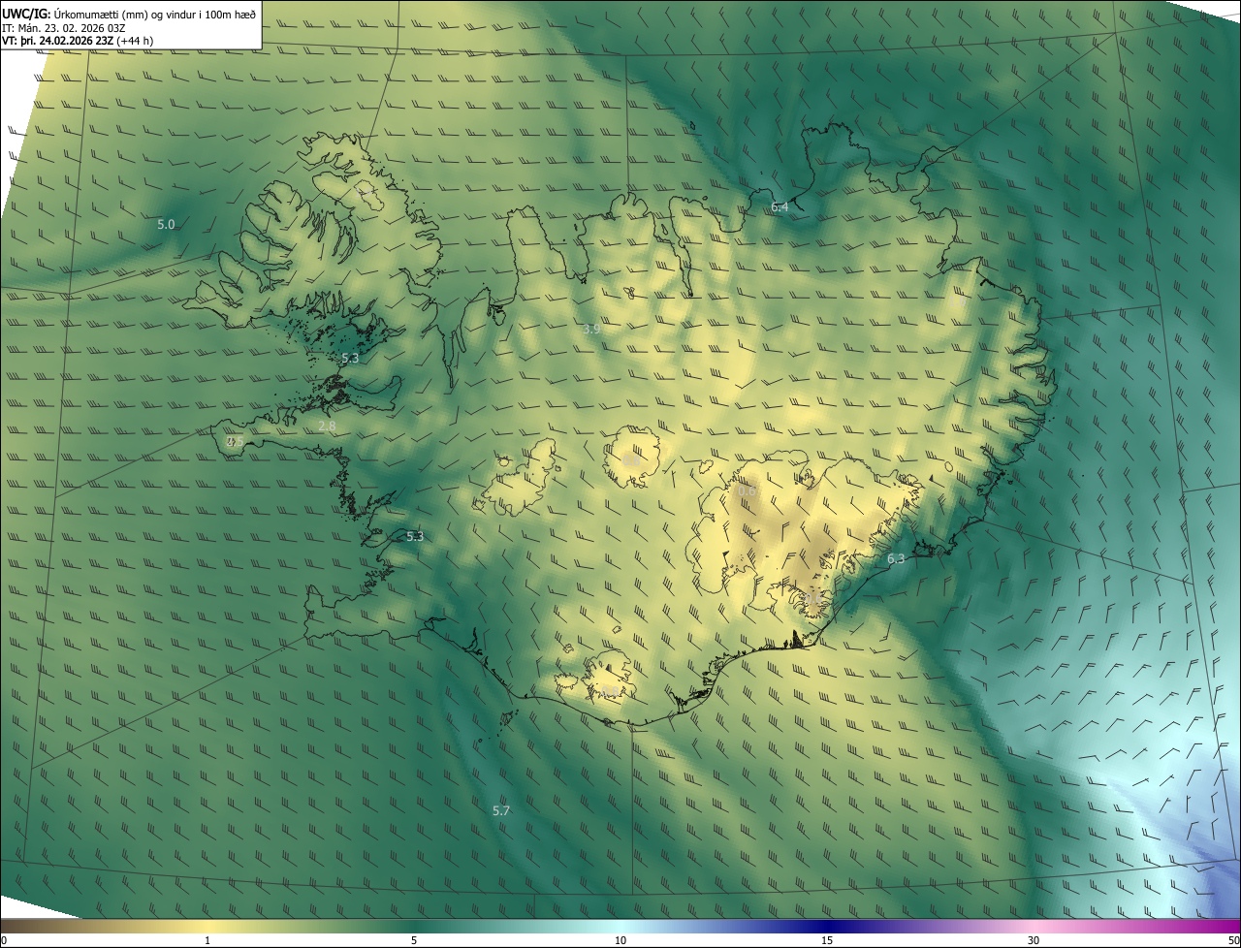1241x948 pixels.
Task: Click the VT: þri. 24.02.2026 23Z (+44 h) line
Action: [x=78, y=41]
